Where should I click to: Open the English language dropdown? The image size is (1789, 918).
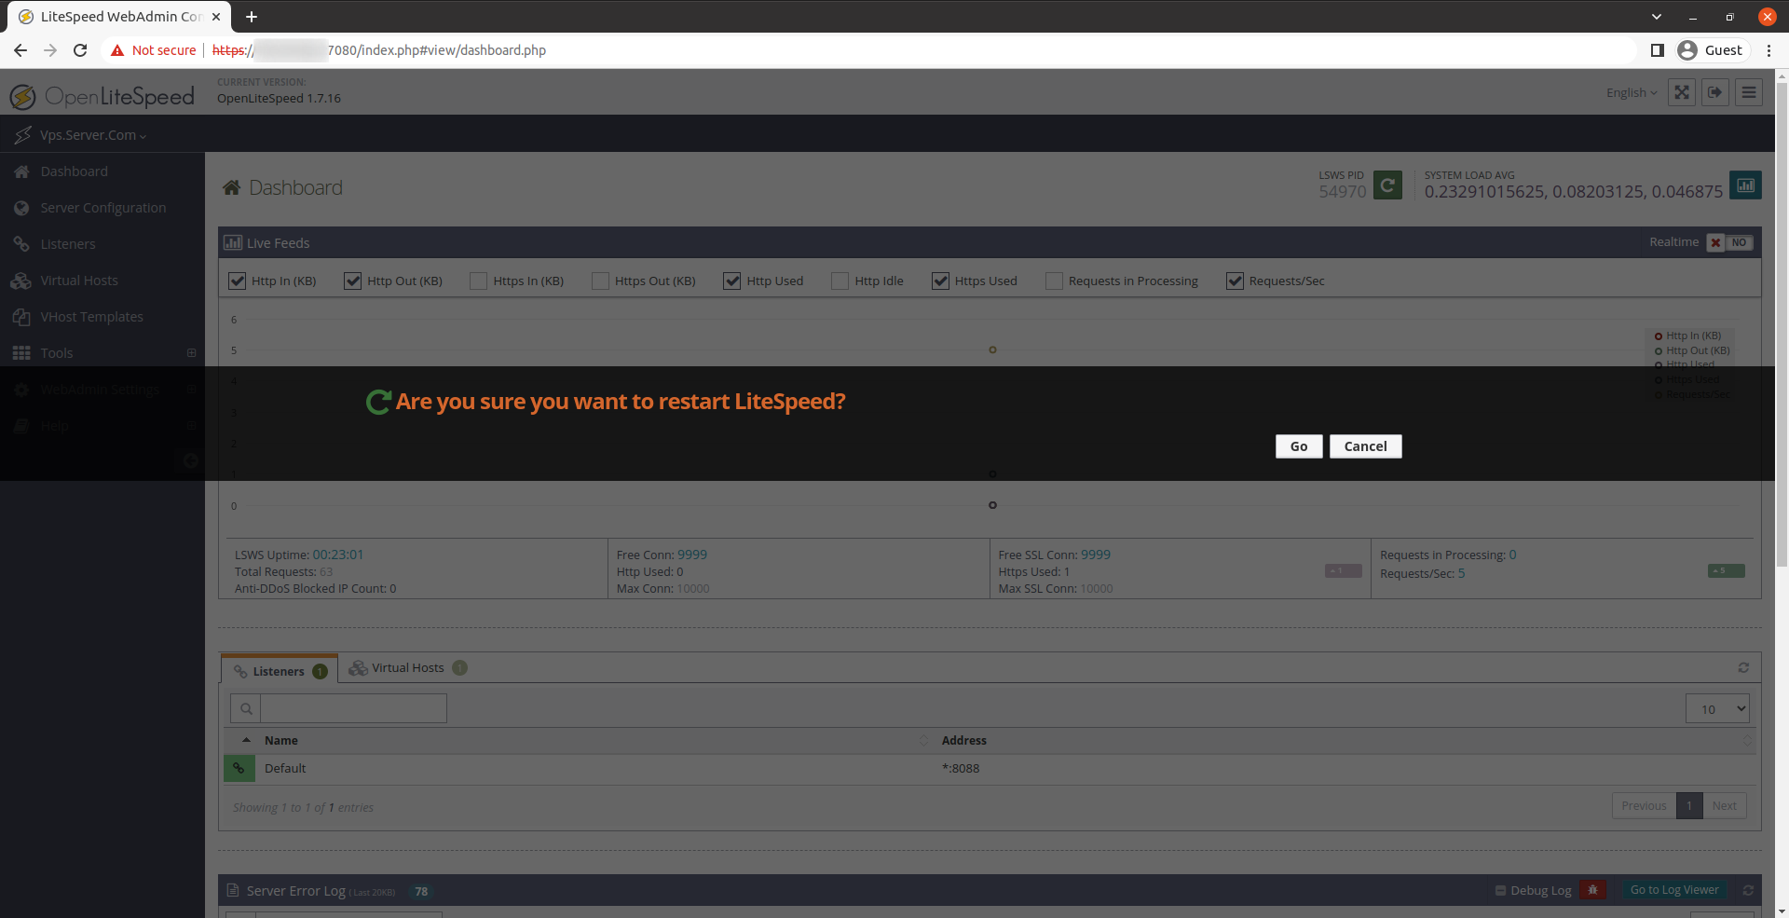pyautogui.click(x=1632, y=92)
